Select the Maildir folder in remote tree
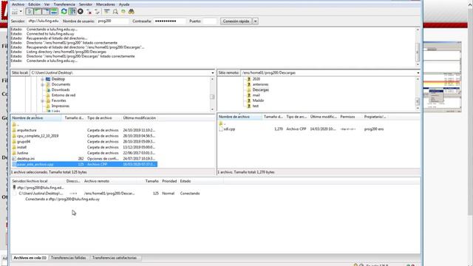Viewport: 473px width, 266px height. [x=258, y=100]
